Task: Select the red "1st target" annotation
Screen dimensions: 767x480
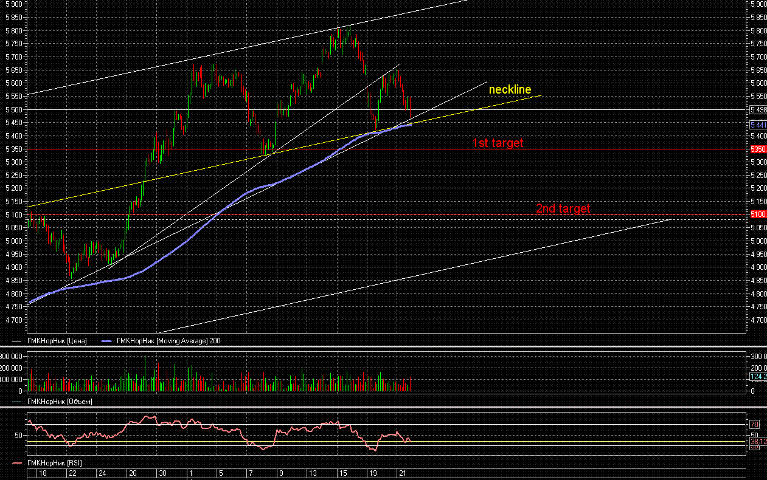Action: pos(498,143)
